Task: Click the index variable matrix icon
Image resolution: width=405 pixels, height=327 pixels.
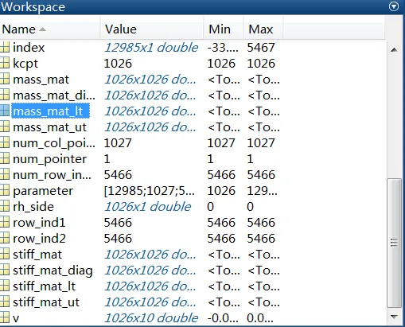Action: pos(5,48)
